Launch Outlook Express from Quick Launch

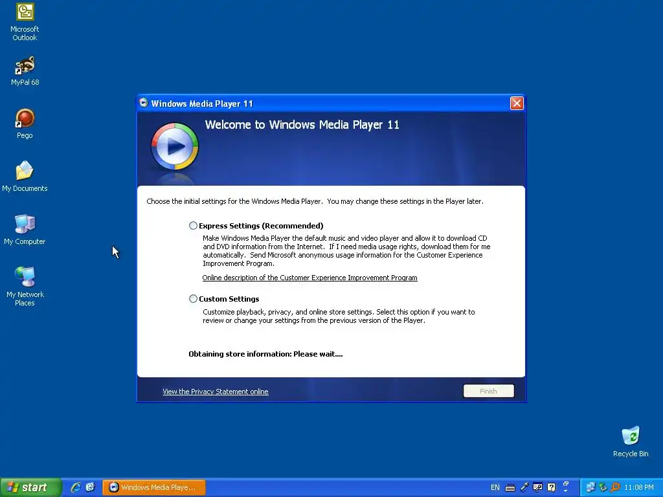tap(90, 487)
